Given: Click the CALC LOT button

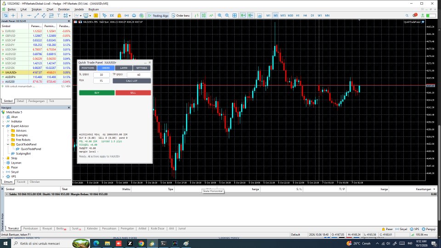Looking at the screenshot, I should [x=132, y=81].
